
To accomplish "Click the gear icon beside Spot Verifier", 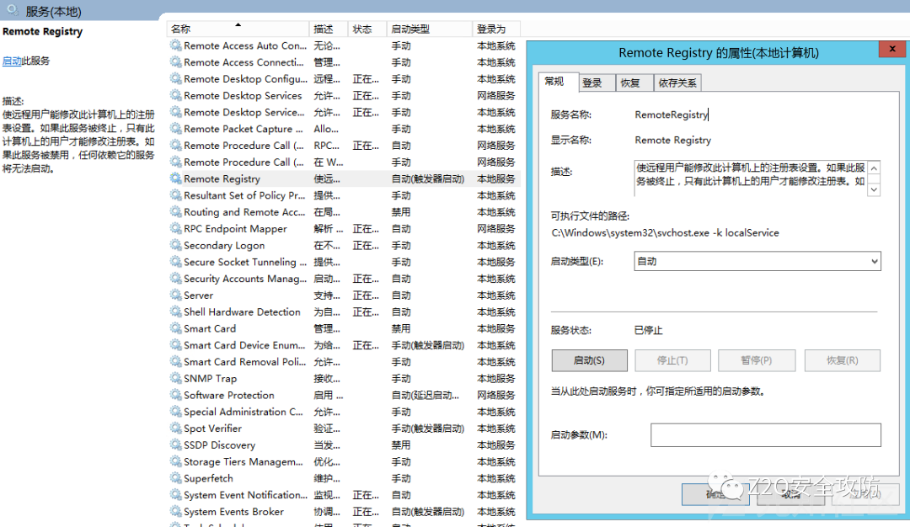I will click(x=175, y=429).
